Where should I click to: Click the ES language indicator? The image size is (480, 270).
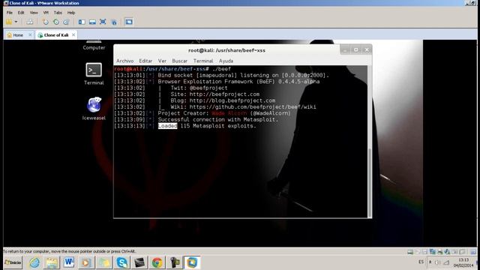(421, 262)
